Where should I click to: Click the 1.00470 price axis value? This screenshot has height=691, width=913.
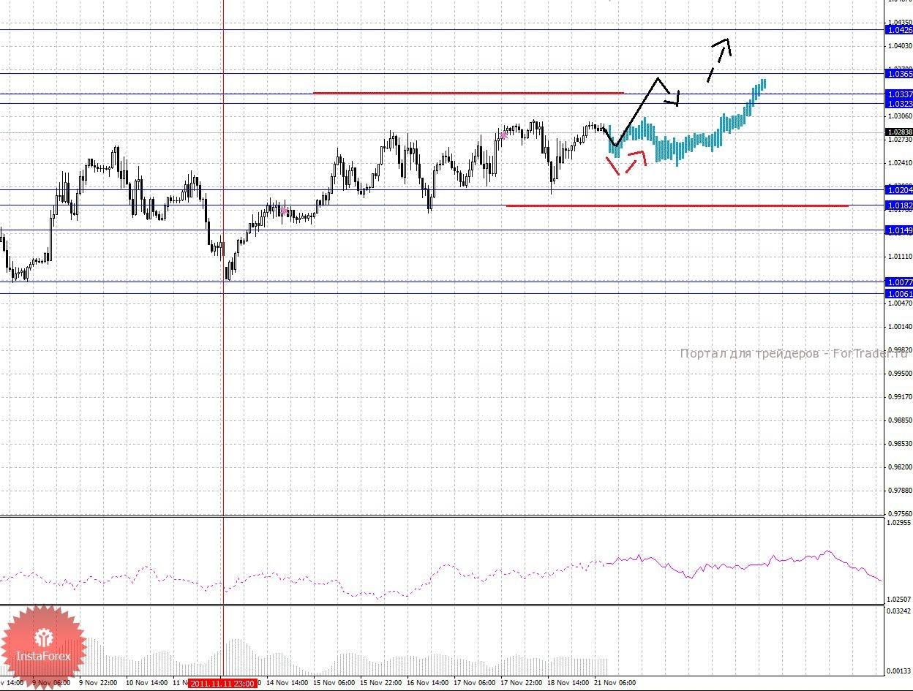pos(899,303)
